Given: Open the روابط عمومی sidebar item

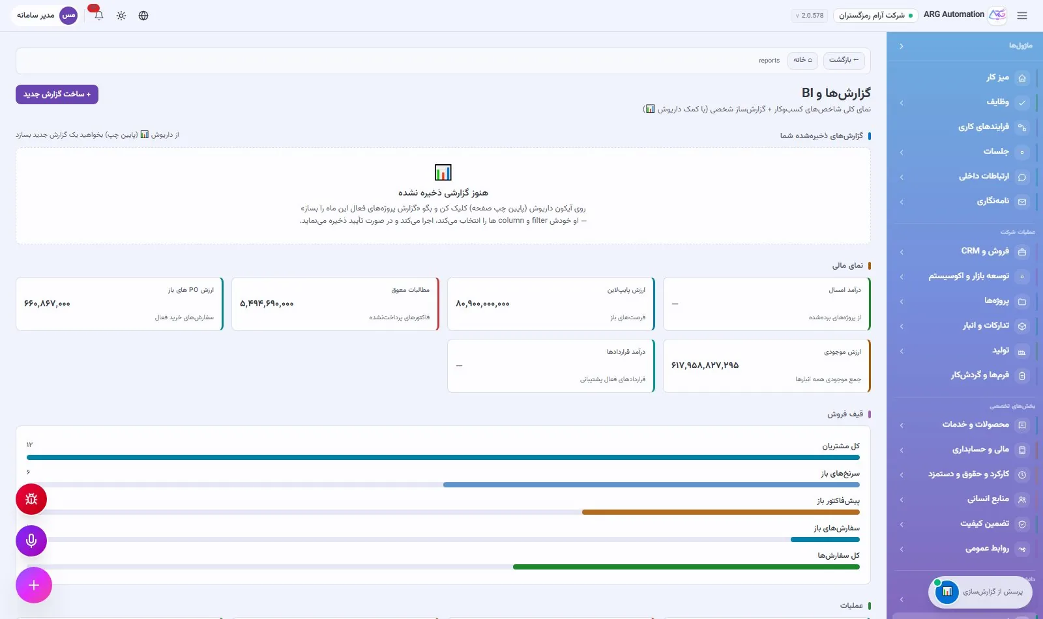Looking at the screenshot, I should click(965, 549).
